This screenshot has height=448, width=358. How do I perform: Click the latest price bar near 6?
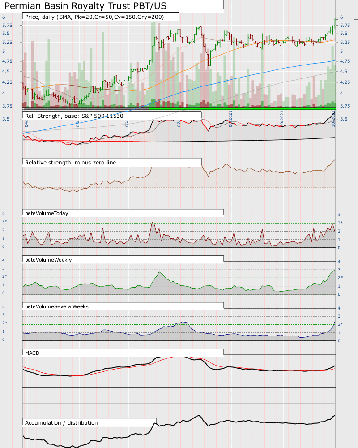tap(335, 23)
